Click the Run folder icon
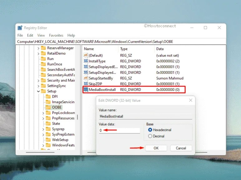 click(x=43, y=59)
